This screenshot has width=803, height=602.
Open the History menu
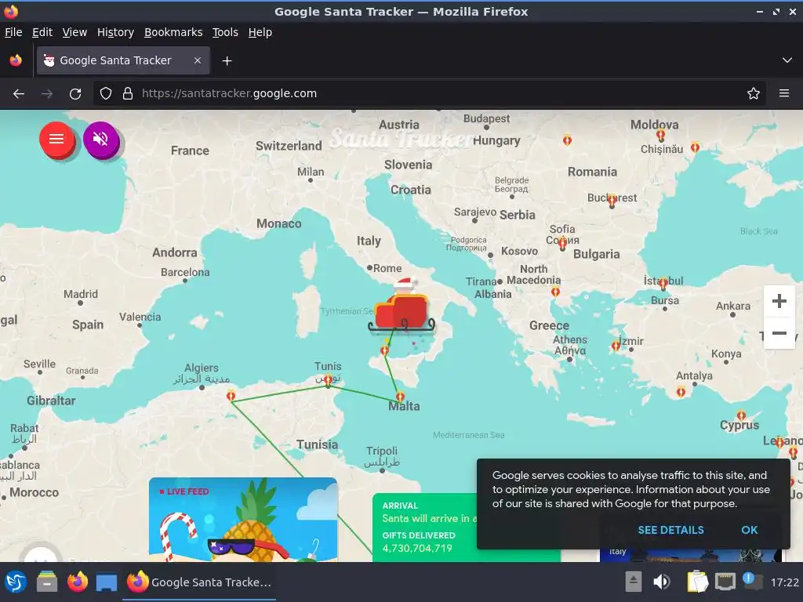pos(115,32)
